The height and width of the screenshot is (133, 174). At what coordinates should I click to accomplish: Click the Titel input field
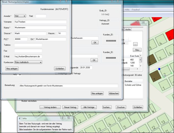41,16
